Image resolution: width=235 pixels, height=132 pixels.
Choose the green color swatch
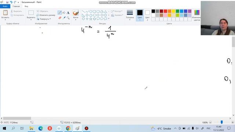point(177,11)
